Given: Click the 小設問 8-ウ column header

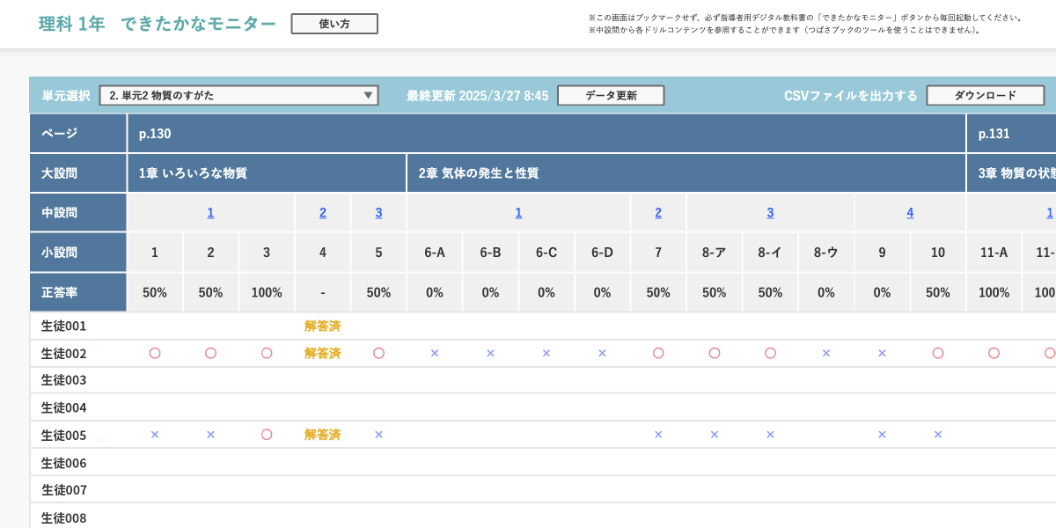Looking at the screenshot, I should click(x=825, y=253).
